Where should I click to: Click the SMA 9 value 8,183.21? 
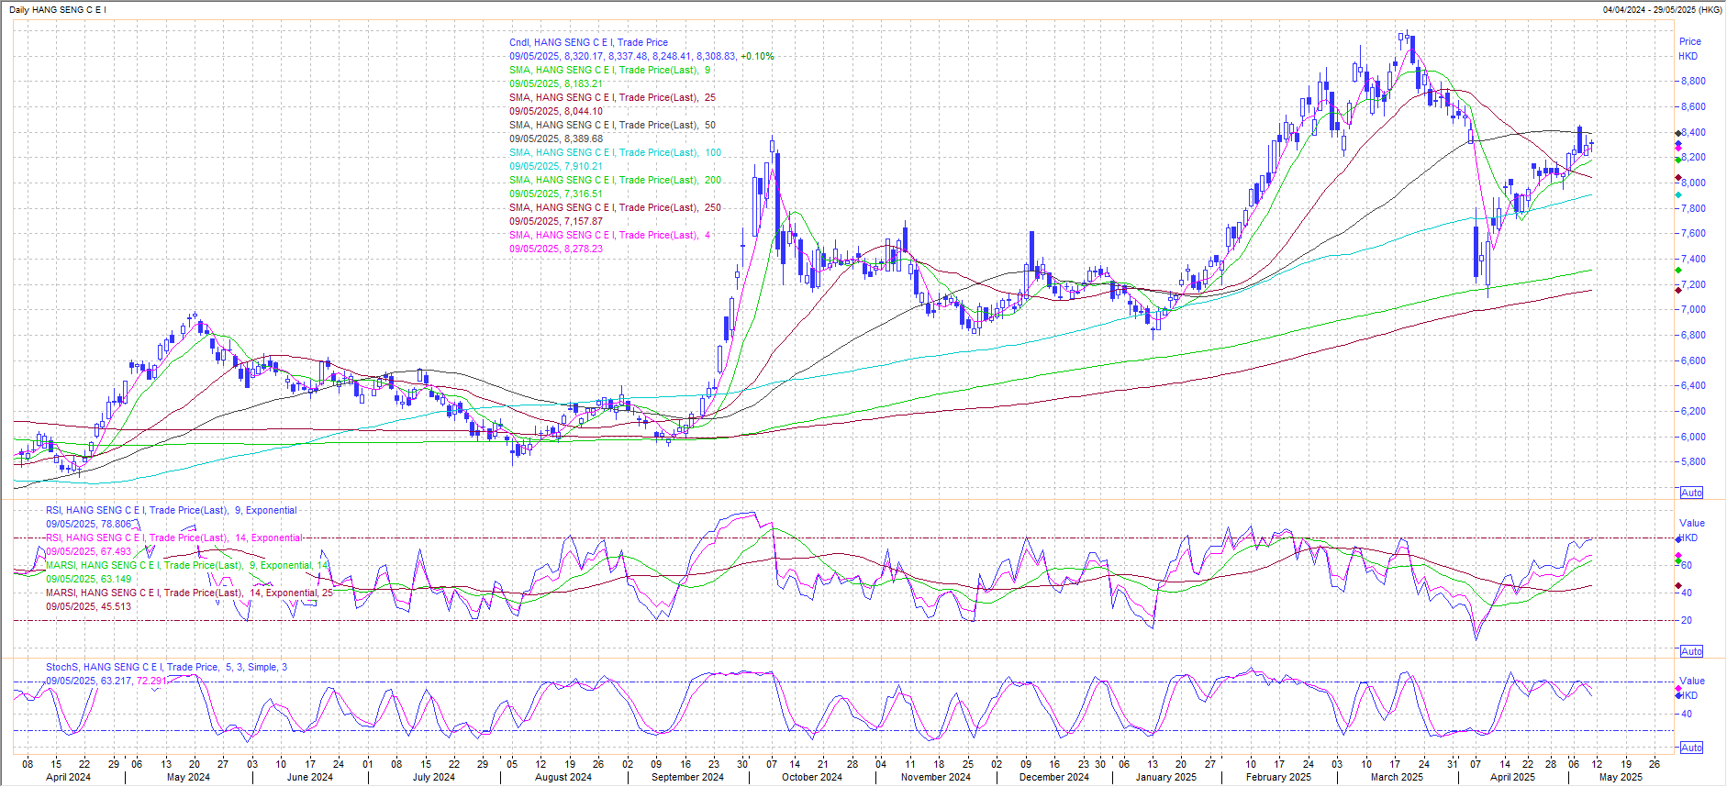tap(584, 83)
